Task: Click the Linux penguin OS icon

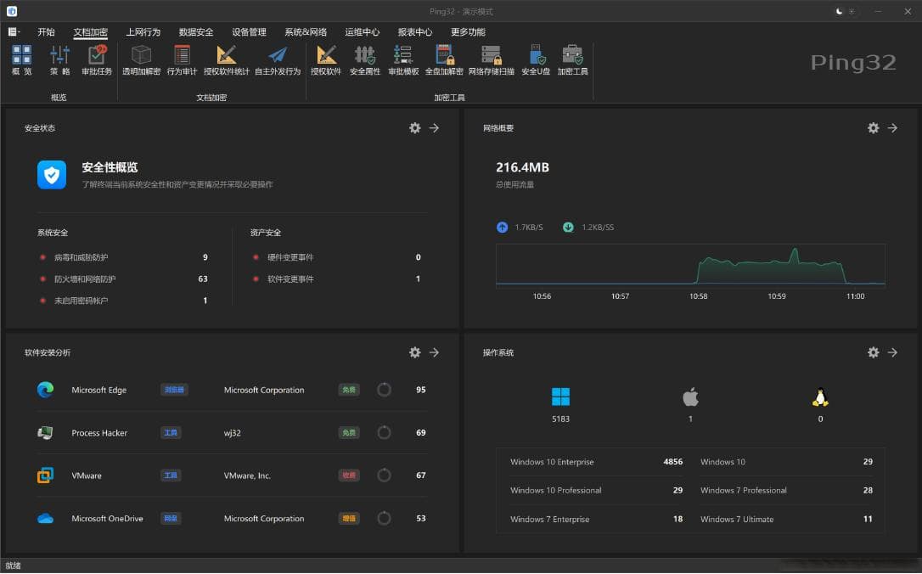Action: pyautogui.click(x=820, y=397)
